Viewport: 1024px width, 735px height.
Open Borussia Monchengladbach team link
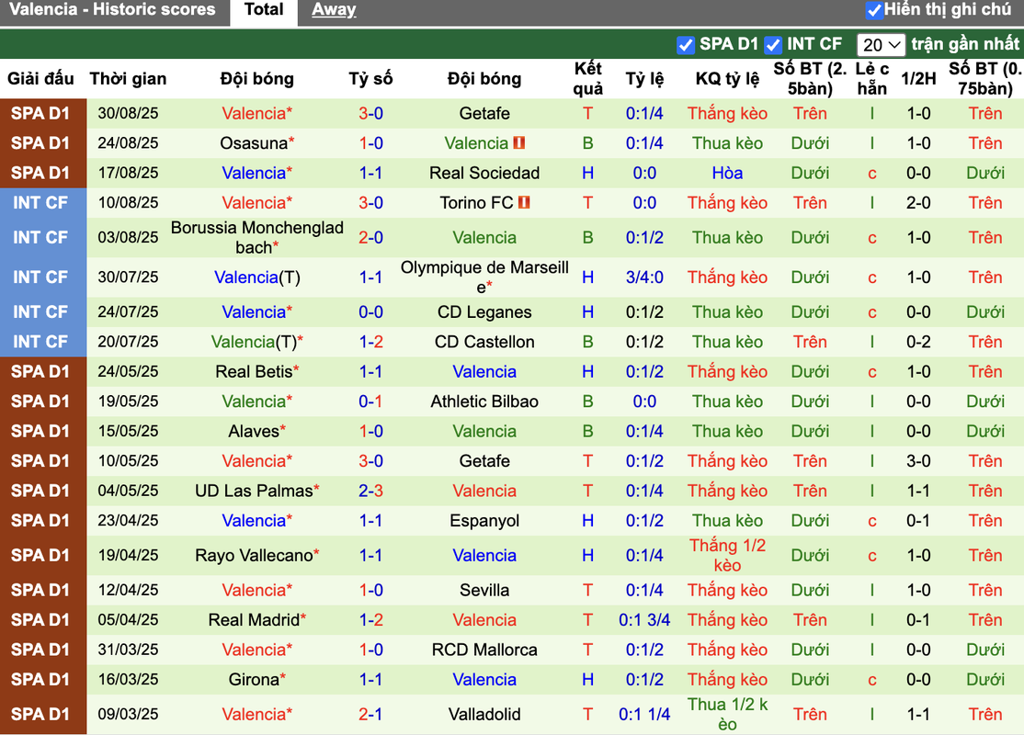pos(256,238)
